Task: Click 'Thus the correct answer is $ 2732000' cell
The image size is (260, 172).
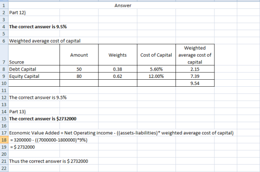Action: [48, 161]
